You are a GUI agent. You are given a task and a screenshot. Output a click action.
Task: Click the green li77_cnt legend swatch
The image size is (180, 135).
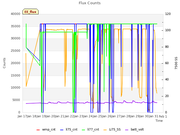pyautogui.click(x=83, y=130)
